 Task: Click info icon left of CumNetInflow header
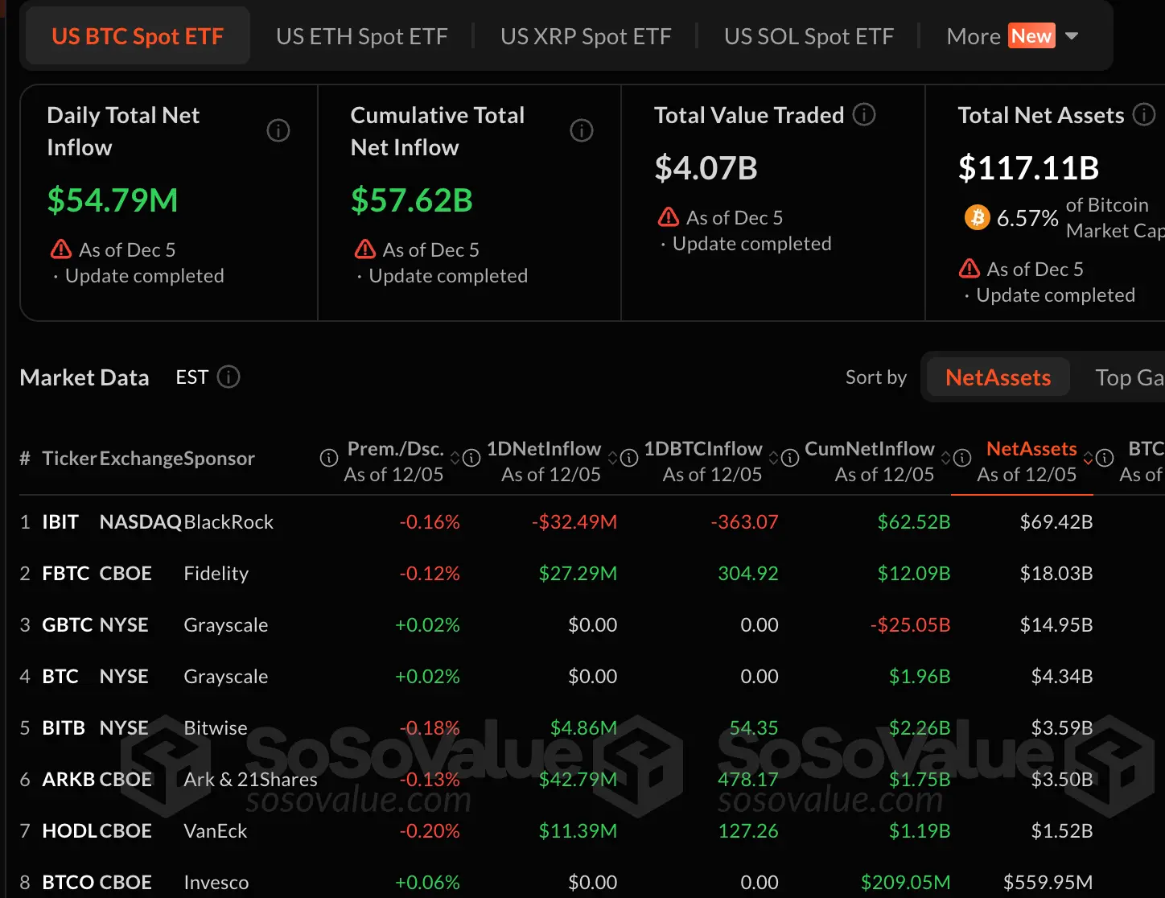[x=790, y=458]
